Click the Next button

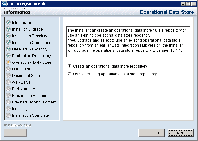click(181, 133)
